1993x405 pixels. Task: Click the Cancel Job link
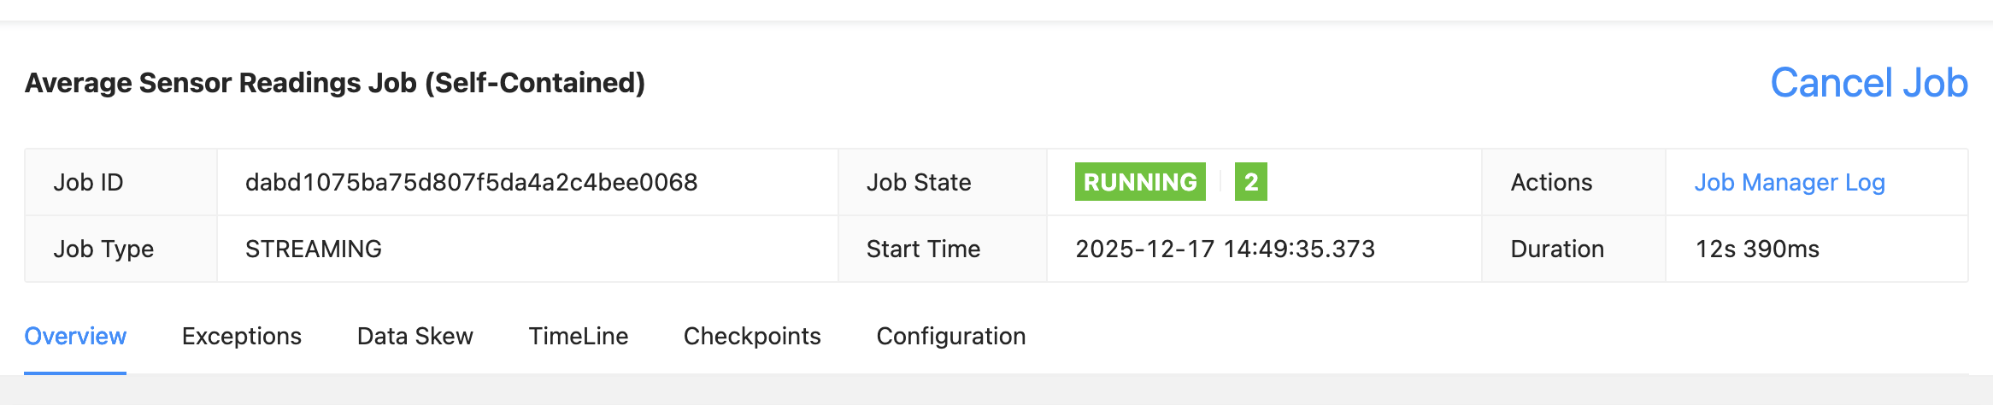pos(1868,83)
